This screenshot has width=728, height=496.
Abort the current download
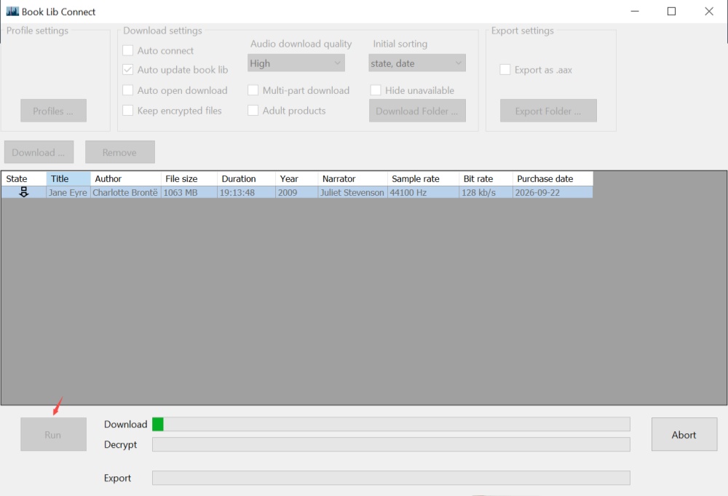coord(684,434)
